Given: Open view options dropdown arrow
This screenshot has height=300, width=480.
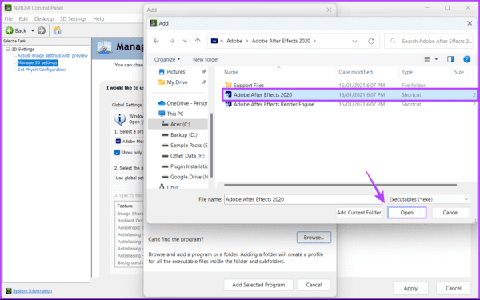Looking at the screenshot, I should click(x=436, y=59).
